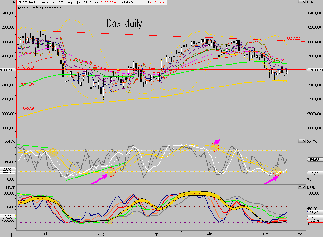Viewport: 323px width, 237px height.
Task: Maximize the MACD indicator pane
Action: click(300, 187)
